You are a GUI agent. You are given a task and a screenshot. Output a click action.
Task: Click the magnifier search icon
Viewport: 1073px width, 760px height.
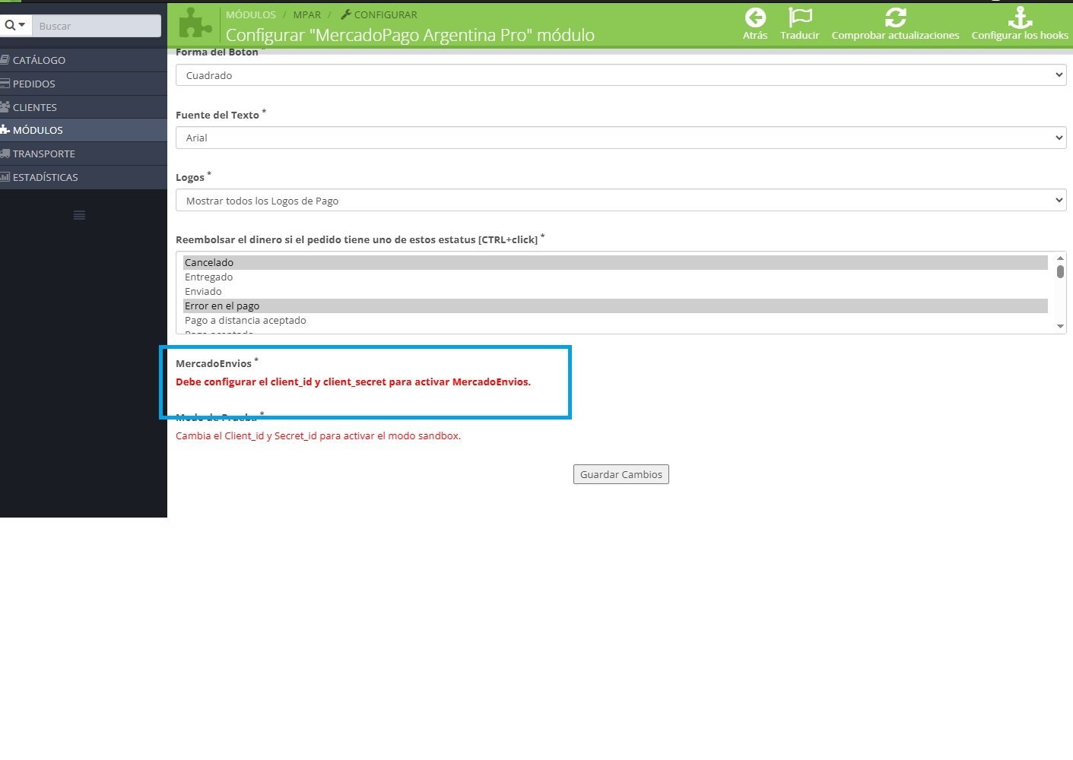point(15,25)
